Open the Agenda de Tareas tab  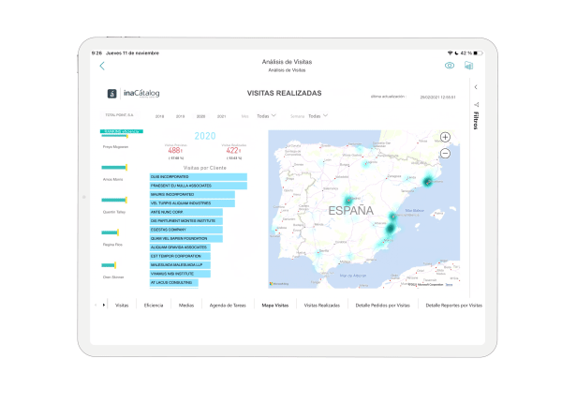point(227,305)
